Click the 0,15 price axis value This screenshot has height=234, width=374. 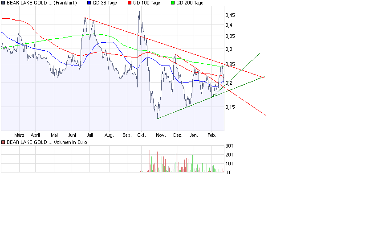coord(230,107)
